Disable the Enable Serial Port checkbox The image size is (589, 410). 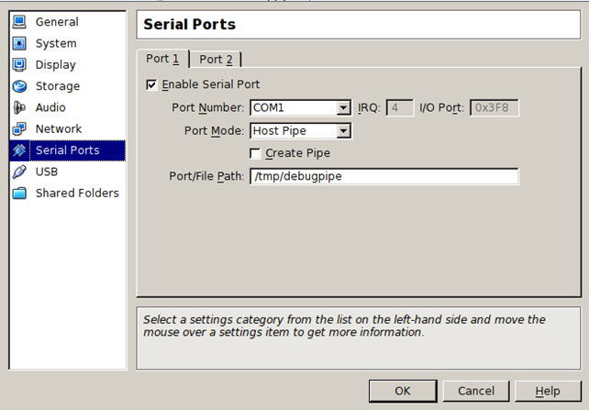click(x=151, y=85)
